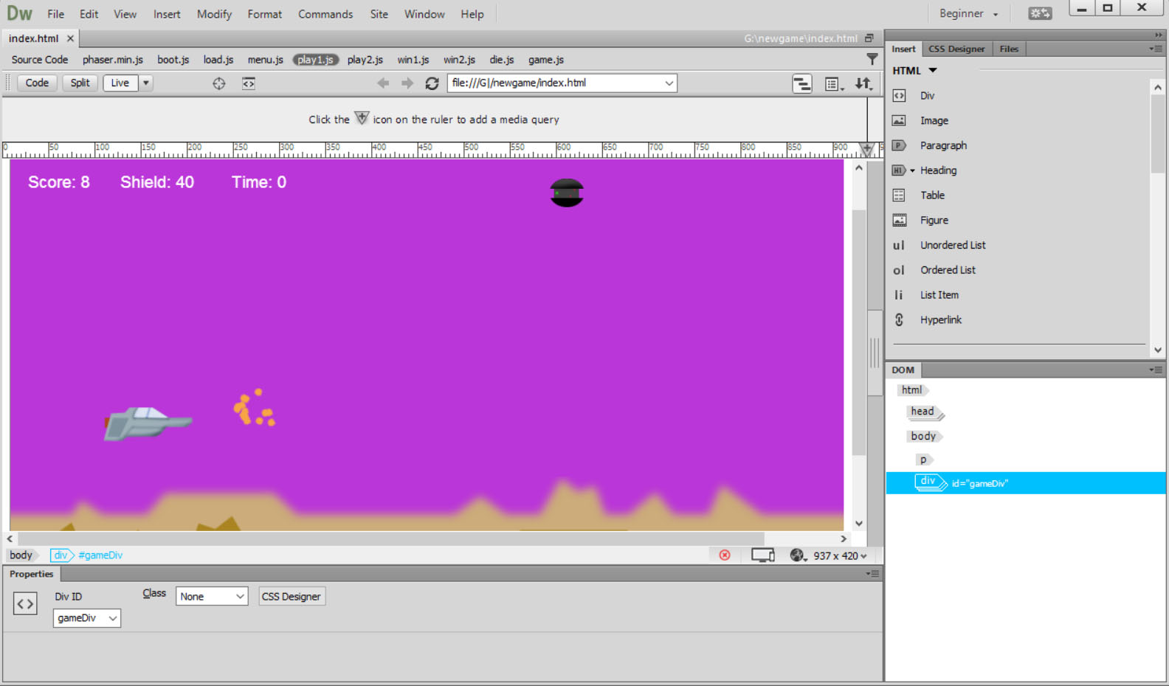Click the Live Code brackets icon
The width and height of the screenshot is (1169, 686).
click(x=249, y=83)
